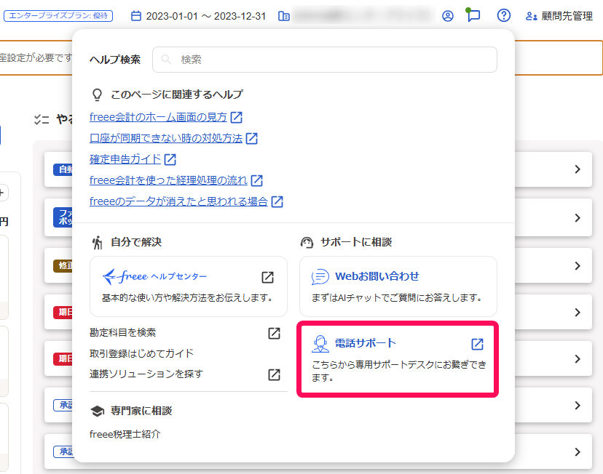Expand the brown 修正 task row chevron

point(578,266)
